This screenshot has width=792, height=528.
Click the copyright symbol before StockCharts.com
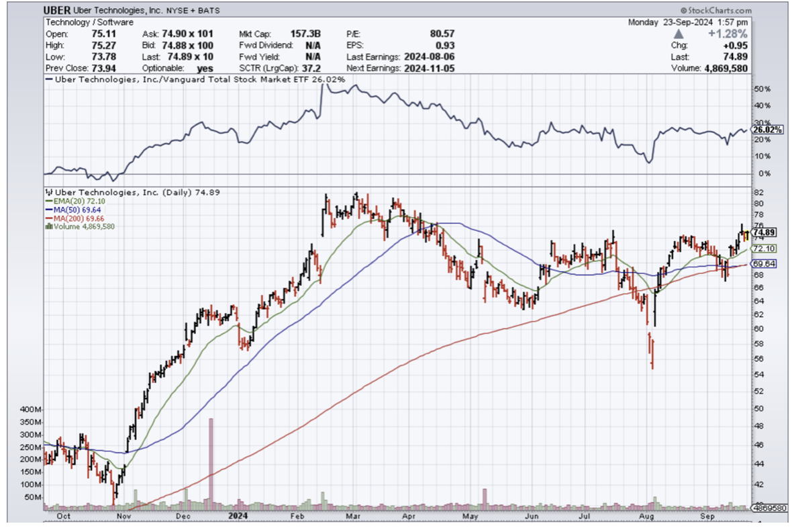coord(683,11)
